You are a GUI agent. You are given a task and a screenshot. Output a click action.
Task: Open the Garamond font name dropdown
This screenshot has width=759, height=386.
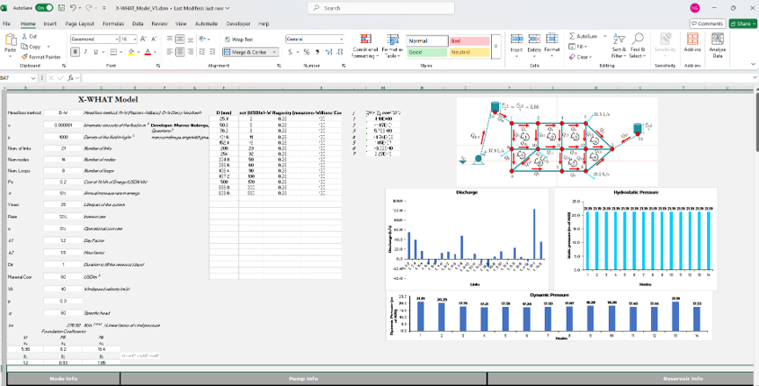tap(117, 39)
